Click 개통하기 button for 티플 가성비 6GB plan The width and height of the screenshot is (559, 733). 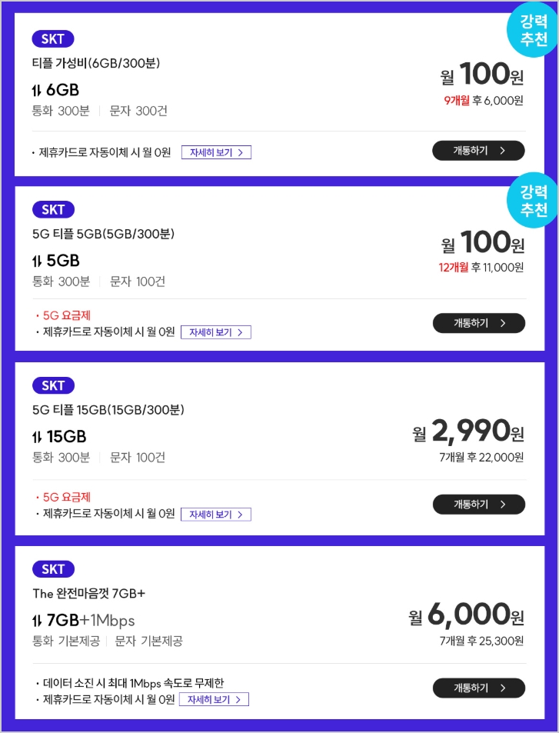click(x=478, y=151)
